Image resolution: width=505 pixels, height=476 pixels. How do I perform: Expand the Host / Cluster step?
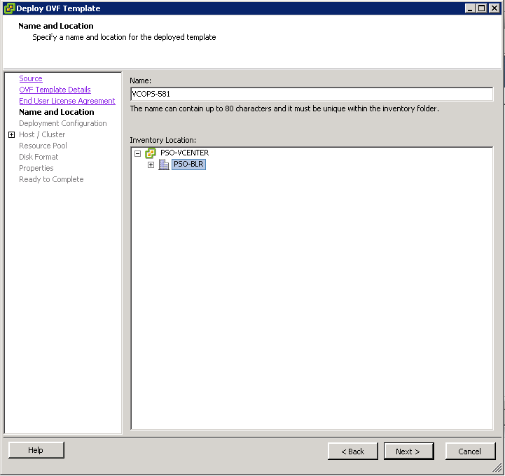pos(11,134)
